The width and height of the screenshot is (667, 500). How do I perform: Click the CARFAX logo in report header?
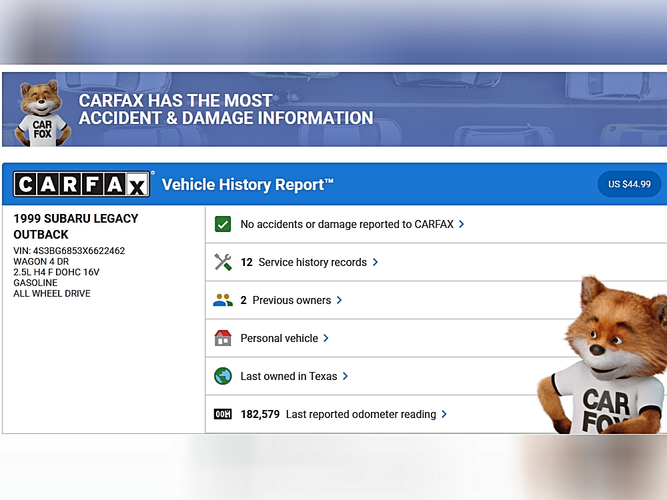pos(81,184)
